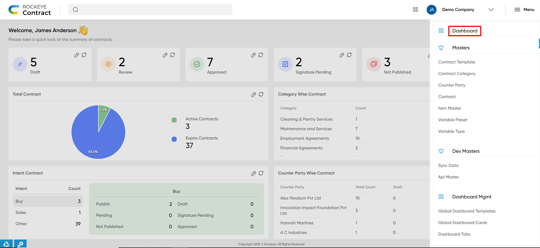The width and height of the screenshot is (540, 248).
Task: Open the Contract menu item
Action: click(x=447, y=97)
